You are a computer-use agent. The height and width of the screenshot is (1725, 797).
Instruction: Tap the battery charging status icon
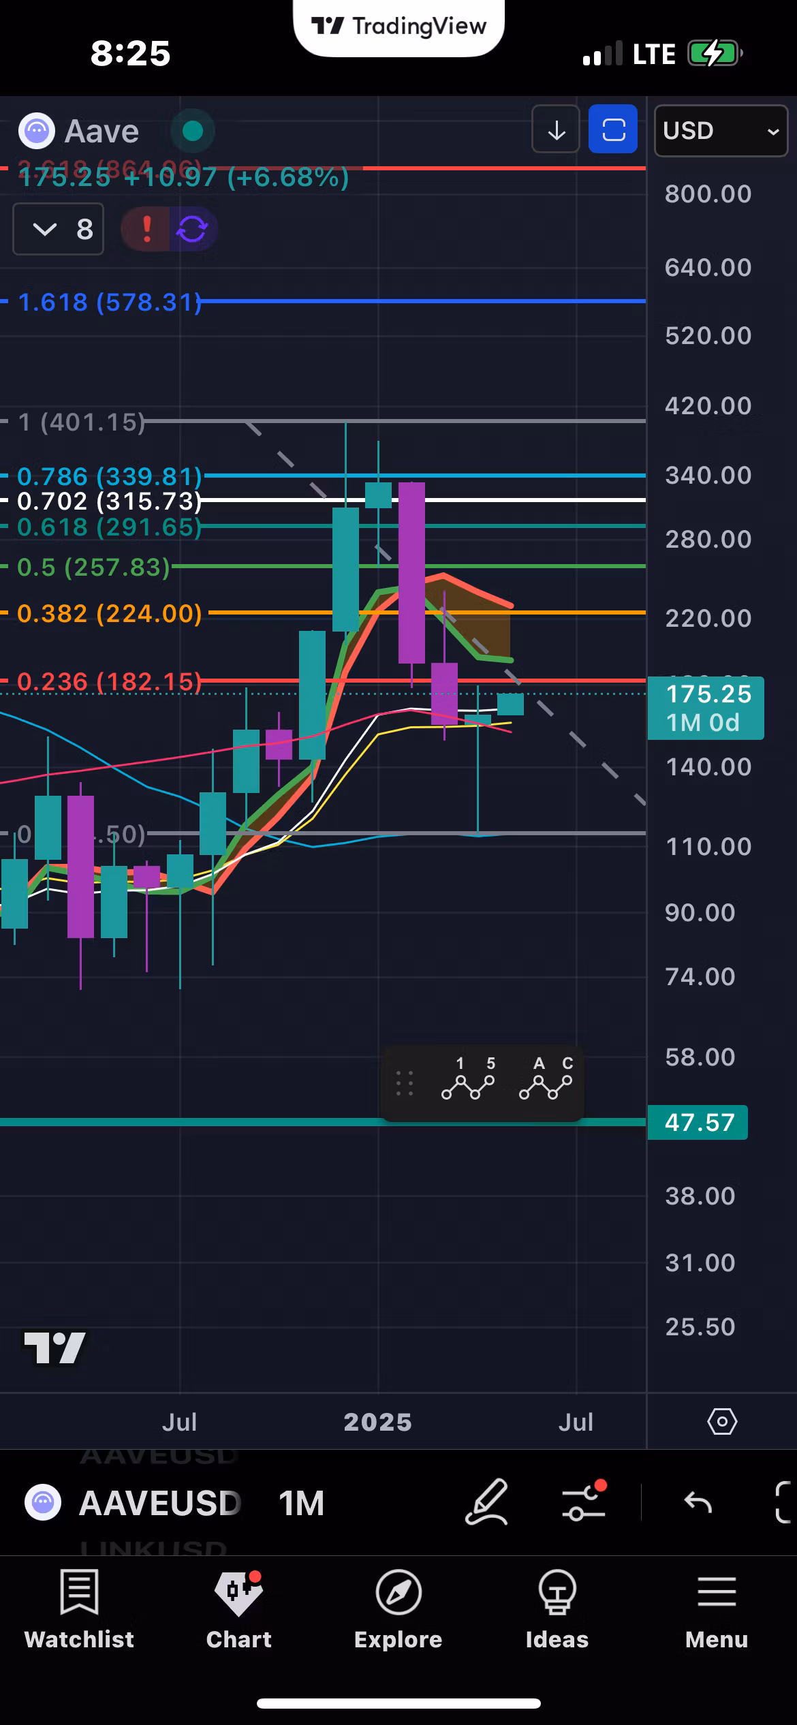click(x=715, y=53)
